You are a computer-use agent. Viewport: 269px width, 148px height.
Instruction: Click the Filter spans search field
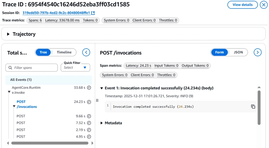point(32,68)
